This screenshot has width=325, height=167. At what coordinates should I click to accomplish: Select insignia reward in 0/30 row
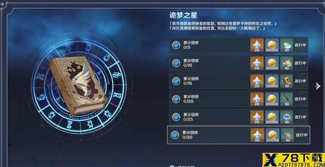(x=288, y=135)
